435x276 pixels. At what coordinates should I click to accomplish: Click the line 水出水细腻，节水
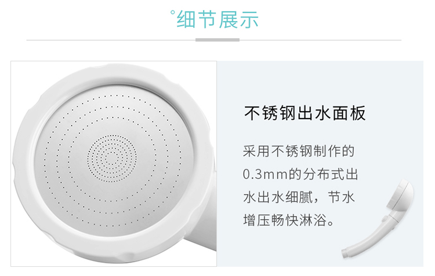[299, 197]
